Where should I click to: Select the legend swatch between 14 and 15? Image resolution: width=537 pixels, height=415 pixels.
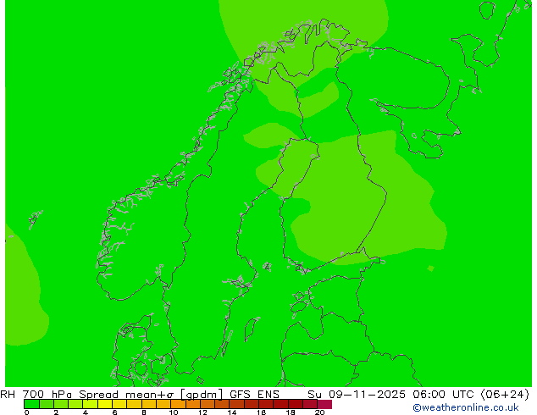pos(237,404)
